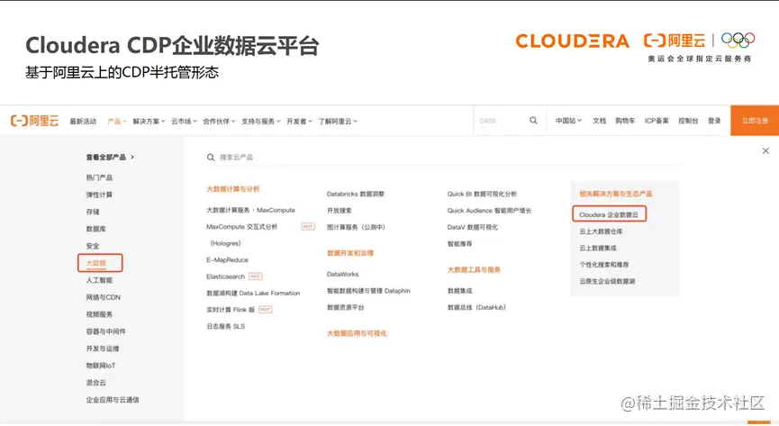Expand the 开发者 dropdown
Screen dimensions: 779x426
(x=299, y=121)
